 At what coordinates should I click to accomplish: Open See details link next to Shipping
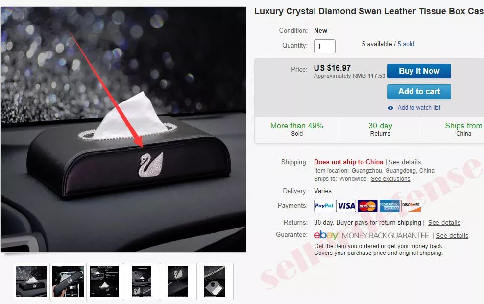pos(404,162)
